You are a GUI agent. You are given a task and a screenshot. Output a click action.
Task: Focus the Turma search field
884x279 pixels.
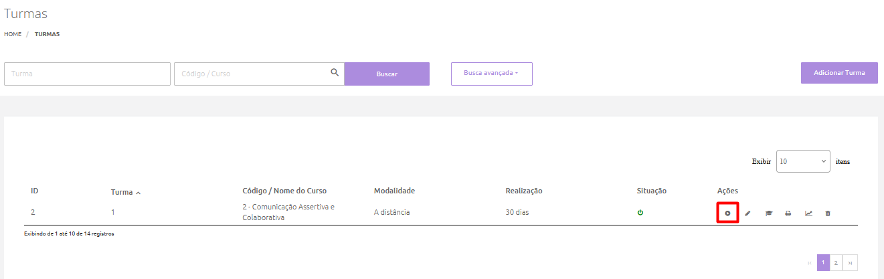coord(87,74)
